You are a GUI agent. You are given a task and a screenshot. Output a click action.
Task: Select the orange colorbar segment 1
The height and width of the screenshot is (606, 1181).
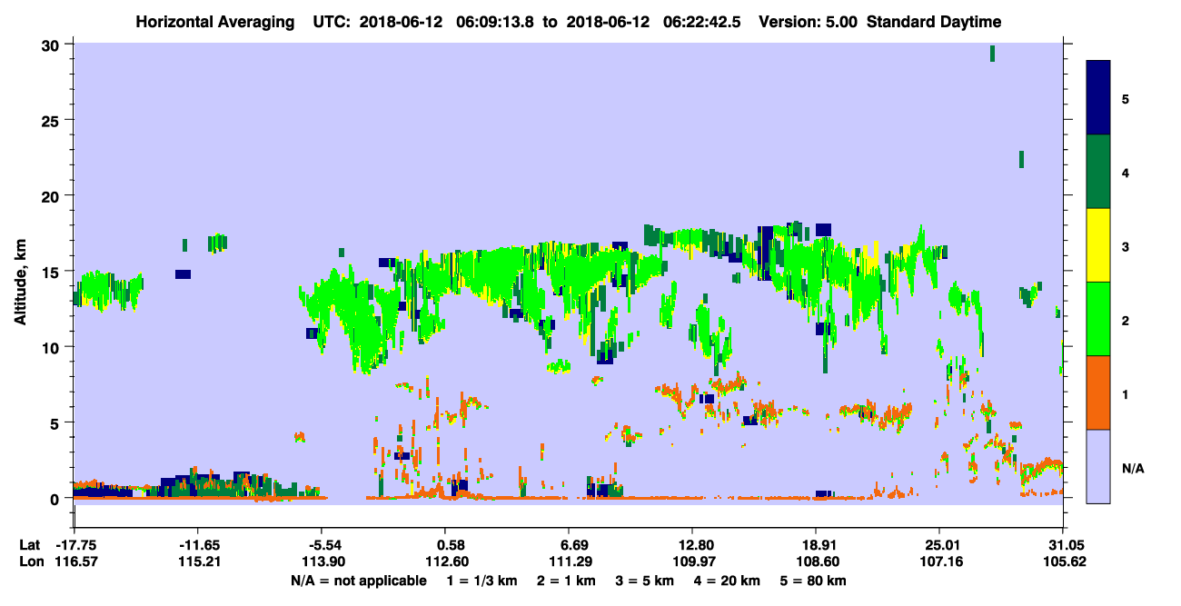pyautogui.click(x=1098, y=392)
